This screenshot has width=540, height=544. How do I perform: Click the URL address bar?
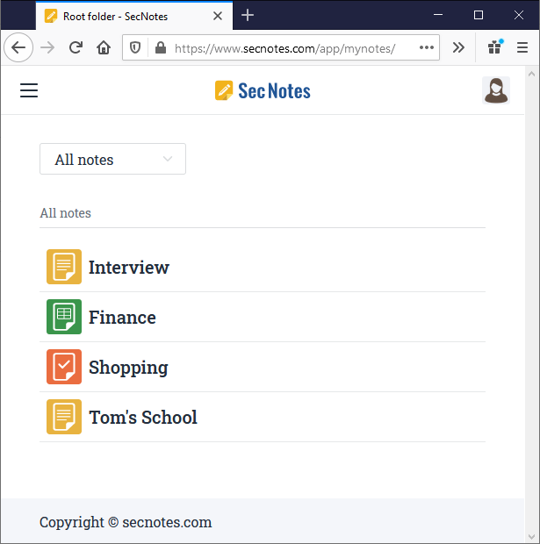(x=290, y=48)
